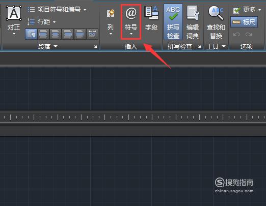Viewport: 266px width, 206px height.
Task: Apply justify paragraph alignment
Action: (x=80, y=34)
